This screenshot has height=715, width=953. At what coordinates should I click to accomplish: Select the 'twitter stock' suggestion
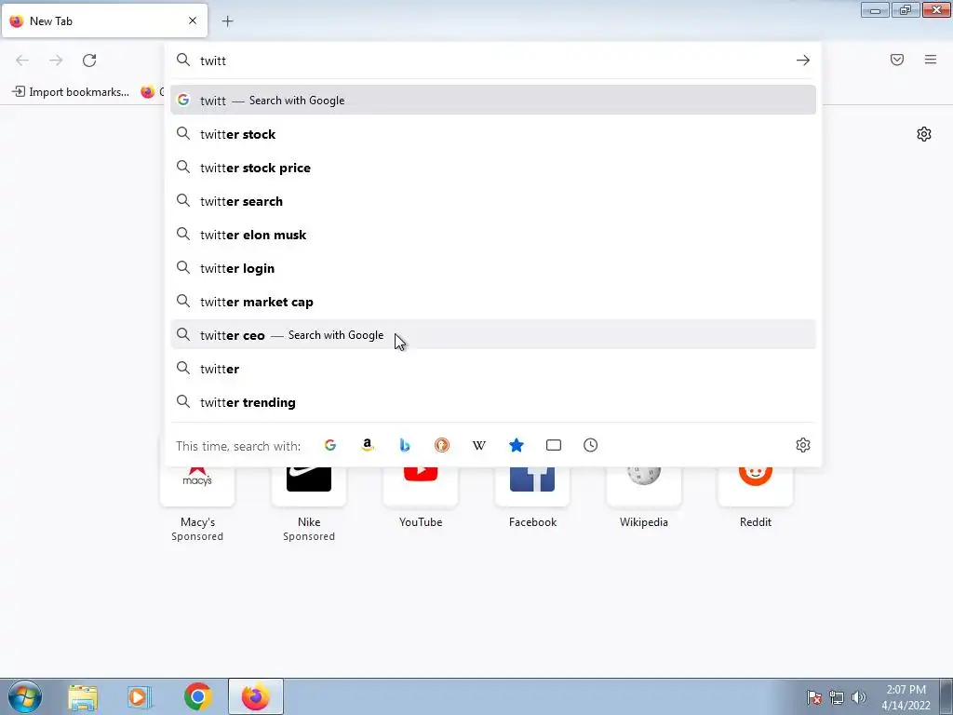pos(493,134)
